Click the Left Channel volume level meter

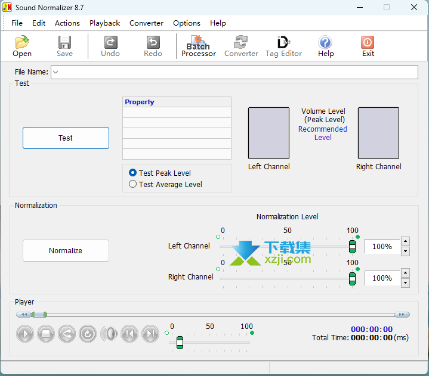click(x=268, y=133)
